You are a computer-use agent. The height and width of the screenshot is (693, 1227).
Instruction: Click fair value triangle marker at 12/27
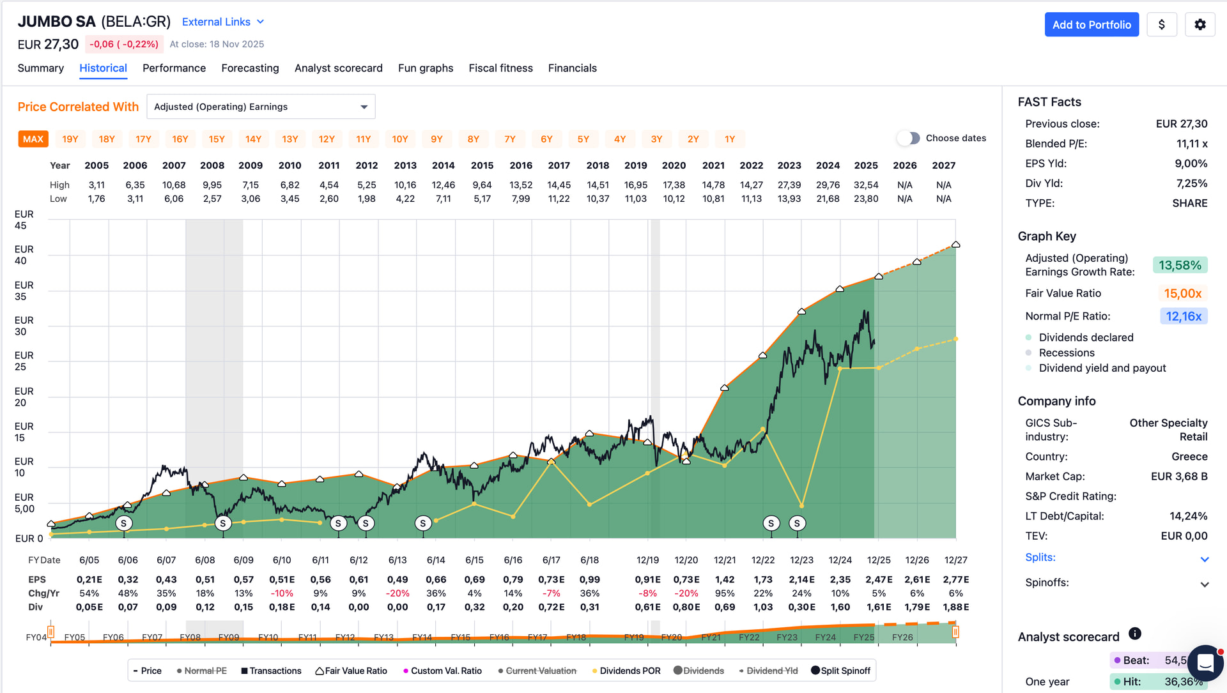point(955,245)
